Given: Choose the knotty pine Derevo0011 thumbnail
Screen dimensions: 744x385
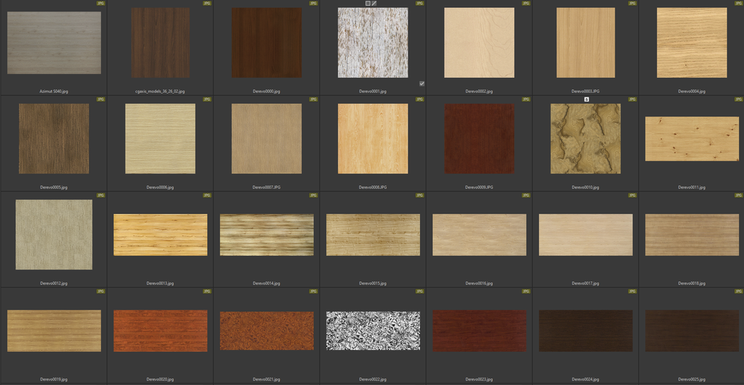Looking at the screenshot, I should coord(692,139).
